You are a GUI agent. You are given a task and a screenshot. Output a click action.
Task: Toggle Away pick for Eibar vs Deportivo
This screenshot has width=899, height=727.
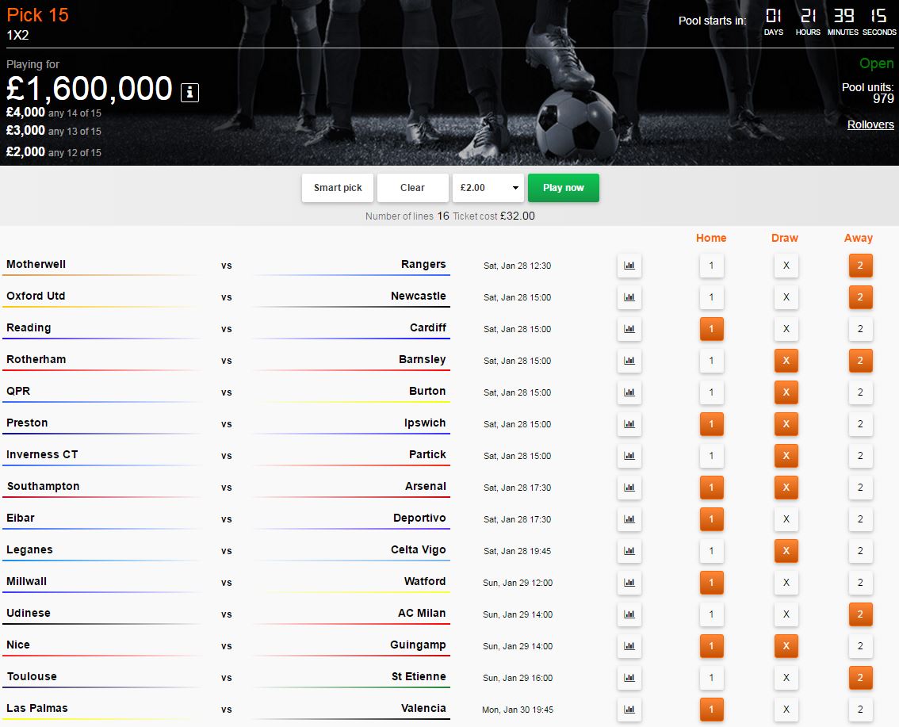tap(860, 519)
